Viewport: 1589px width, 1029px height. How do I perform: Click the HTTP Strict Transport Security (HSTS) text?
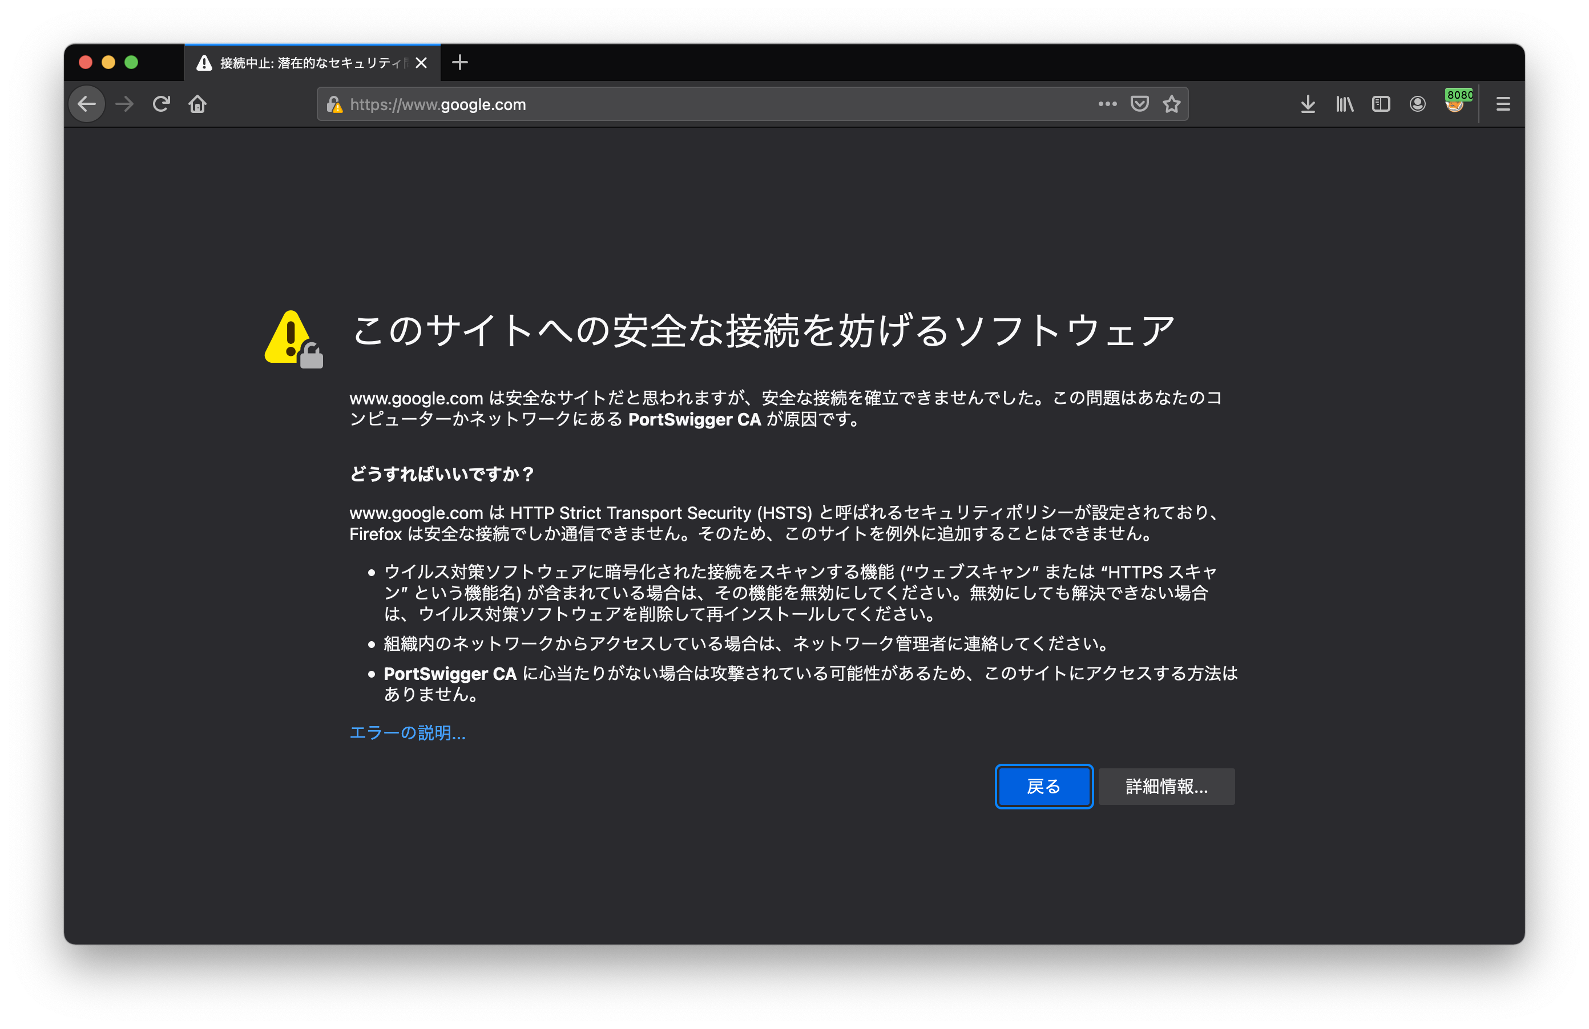click(661, 512)
